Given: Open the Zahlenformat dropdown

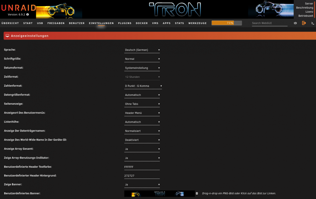Looking at the screenshot, I should click(143, 86).
